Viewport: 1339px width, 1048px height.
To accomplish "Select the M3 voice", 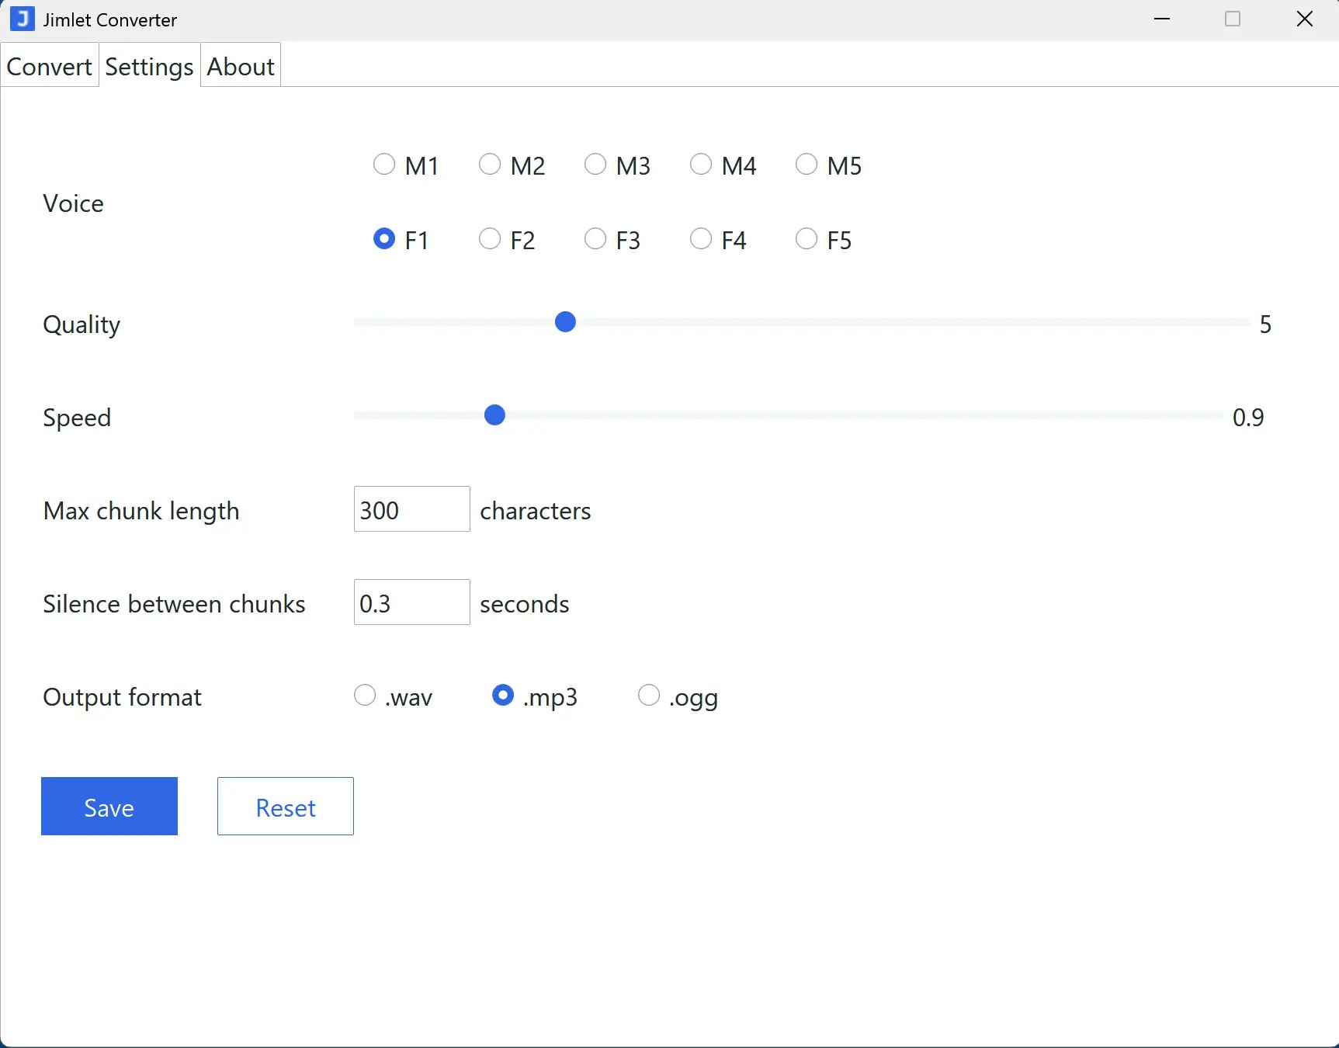I will [595, 164].
